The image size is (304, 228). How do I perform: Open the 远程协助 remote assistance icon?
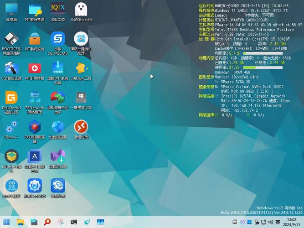(x=81, y=127)
